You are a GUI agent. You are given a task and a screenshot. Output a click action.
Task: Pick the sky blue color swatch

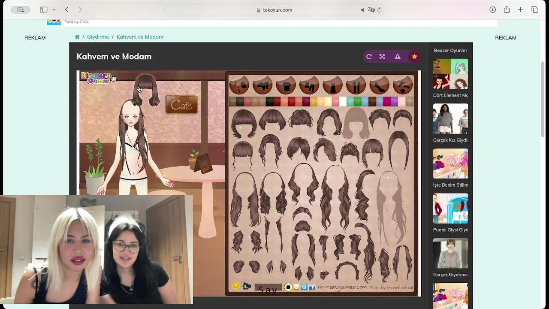click(365, 102)
